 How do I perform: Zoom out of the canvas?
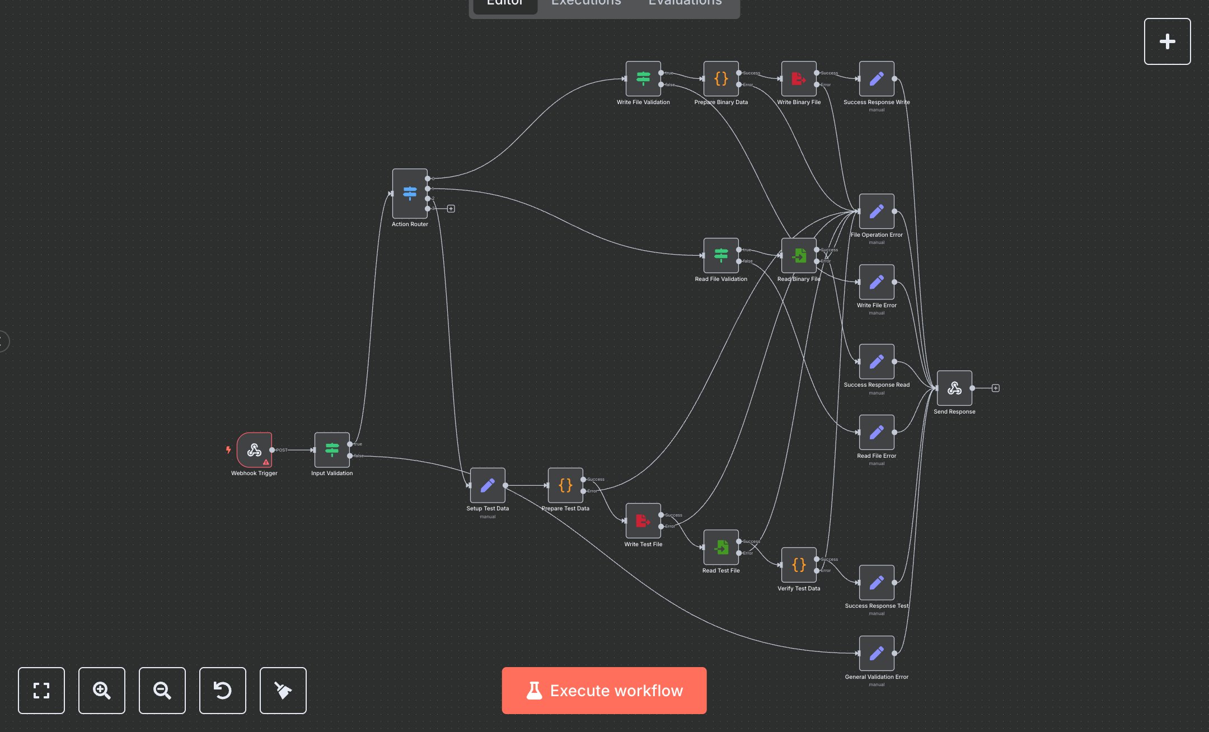click(162, 691)
